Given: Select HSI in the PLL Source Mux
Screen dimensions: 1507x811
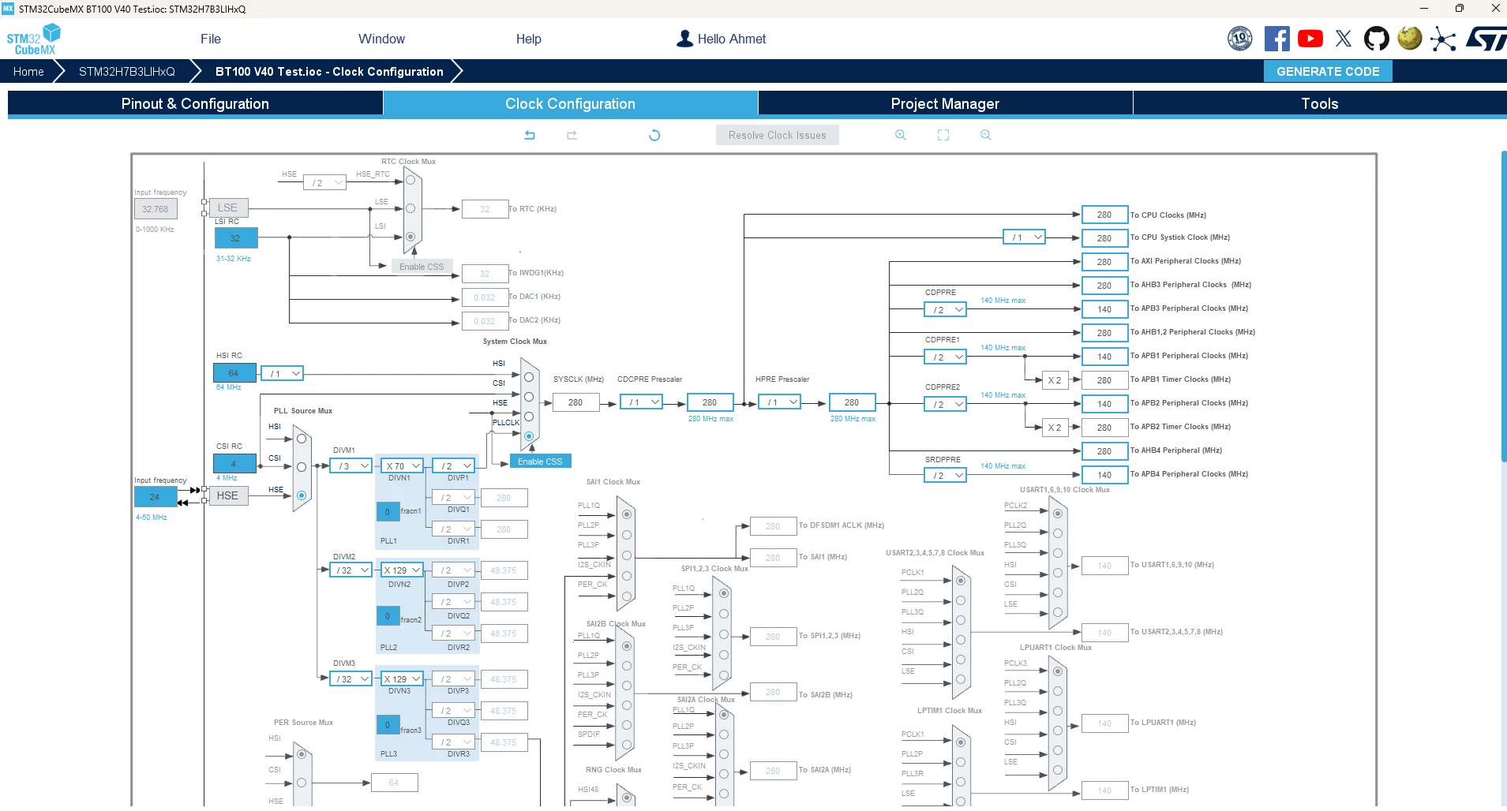Looking at the screenshot, I should 302,439.
